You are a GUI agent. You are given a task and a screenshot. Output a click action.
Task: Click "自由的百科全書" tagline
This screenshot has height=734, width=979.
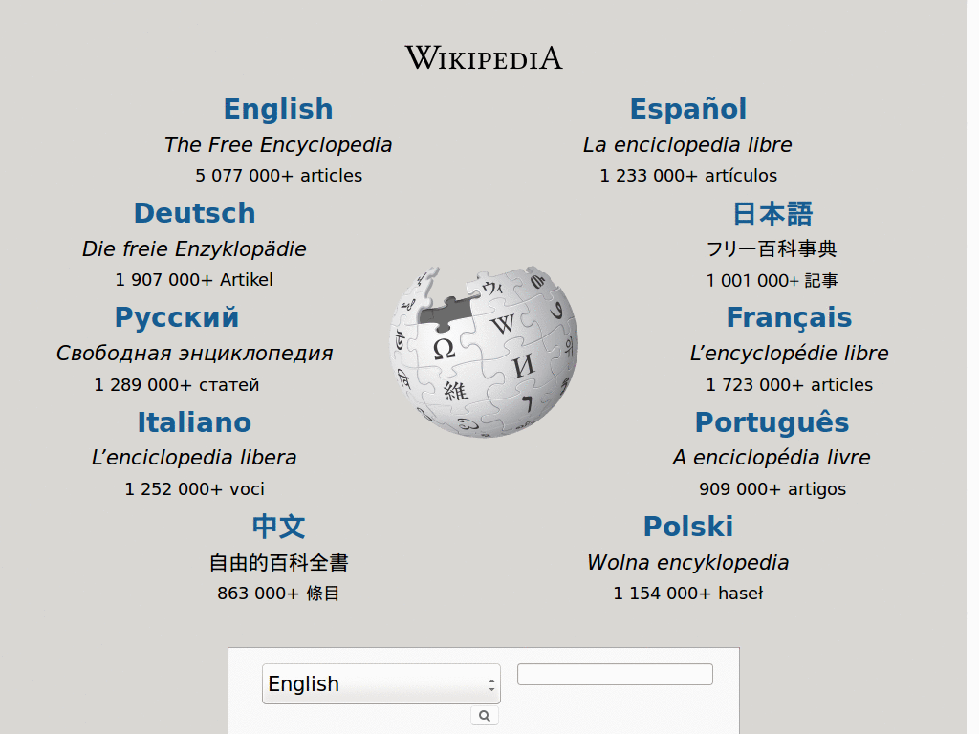pos(278,562)
